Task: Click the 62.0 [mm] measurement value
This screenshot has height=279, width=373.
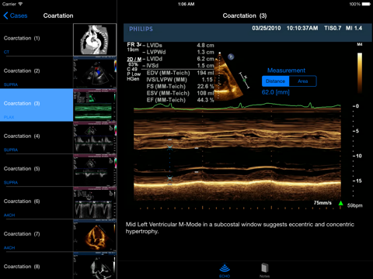Action: (275, 92)
